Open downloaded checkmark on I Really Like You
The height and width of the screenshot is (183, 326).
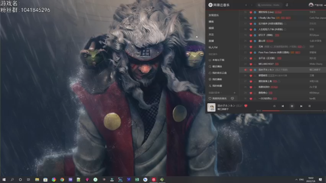(x=255, y=18)
